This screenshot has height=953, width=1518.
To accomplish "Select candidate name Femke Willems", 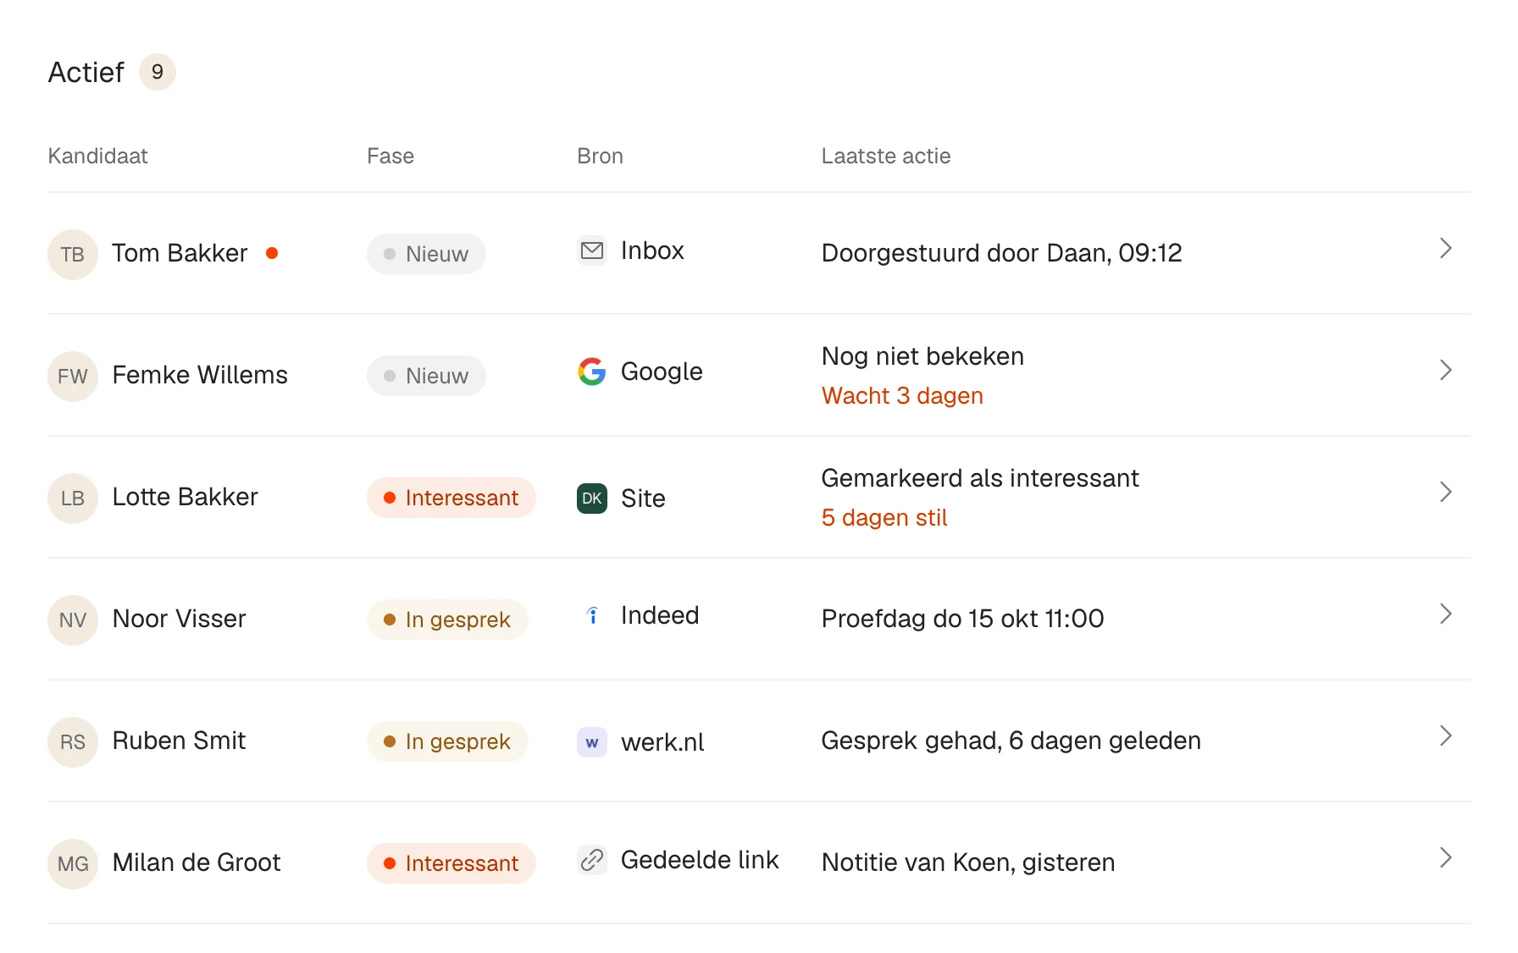I will coord(200,375).
